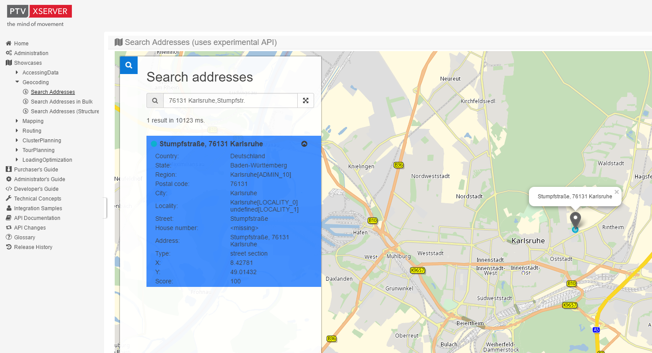Expand the Routing tree node
This screenshot has height=353, width=652.
tap(17, 131)
